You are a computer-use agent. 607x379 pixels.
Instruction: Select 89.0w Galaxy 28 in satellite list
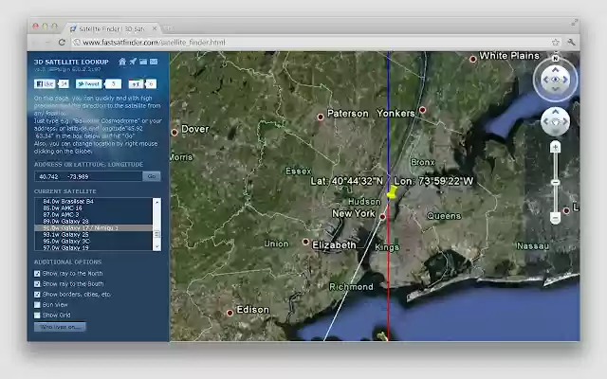click(93, 221)
